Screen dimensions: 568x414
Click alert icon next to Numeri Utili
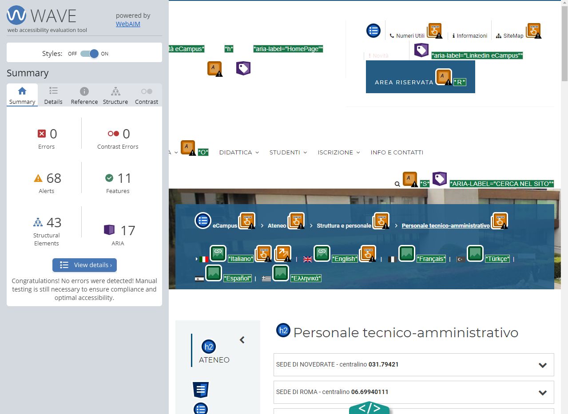pos(435,31)
